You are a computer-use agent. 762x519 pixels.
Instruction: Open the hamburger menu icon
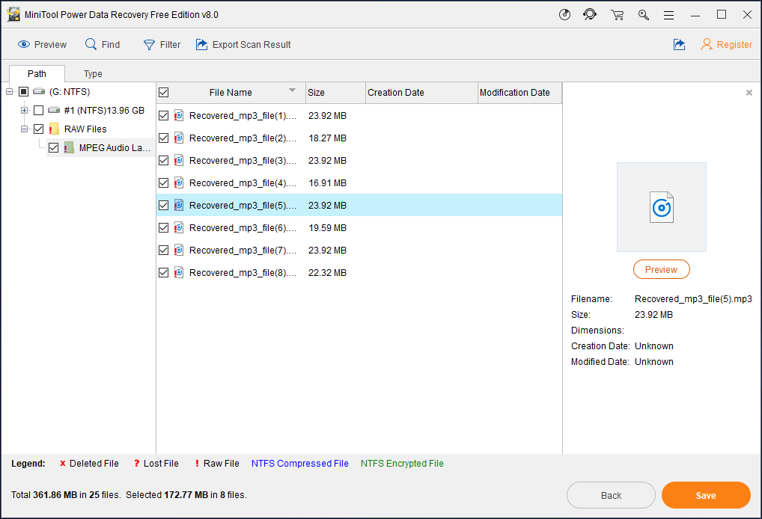[668, 16]
